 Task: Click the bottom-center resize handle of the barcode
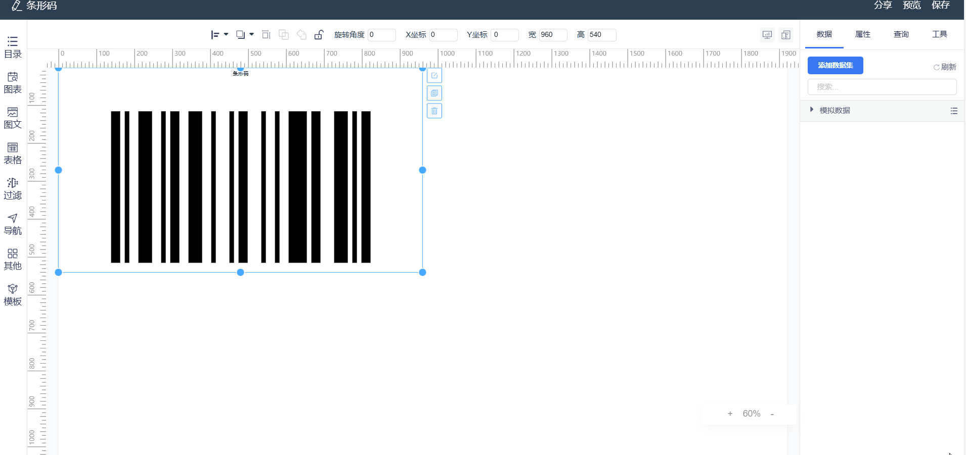tap(241, 272)
